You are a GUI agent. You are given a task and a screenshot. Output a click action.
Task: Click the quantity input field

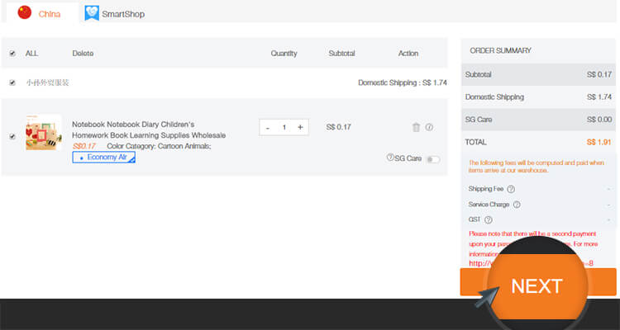[x=284, y=128]
